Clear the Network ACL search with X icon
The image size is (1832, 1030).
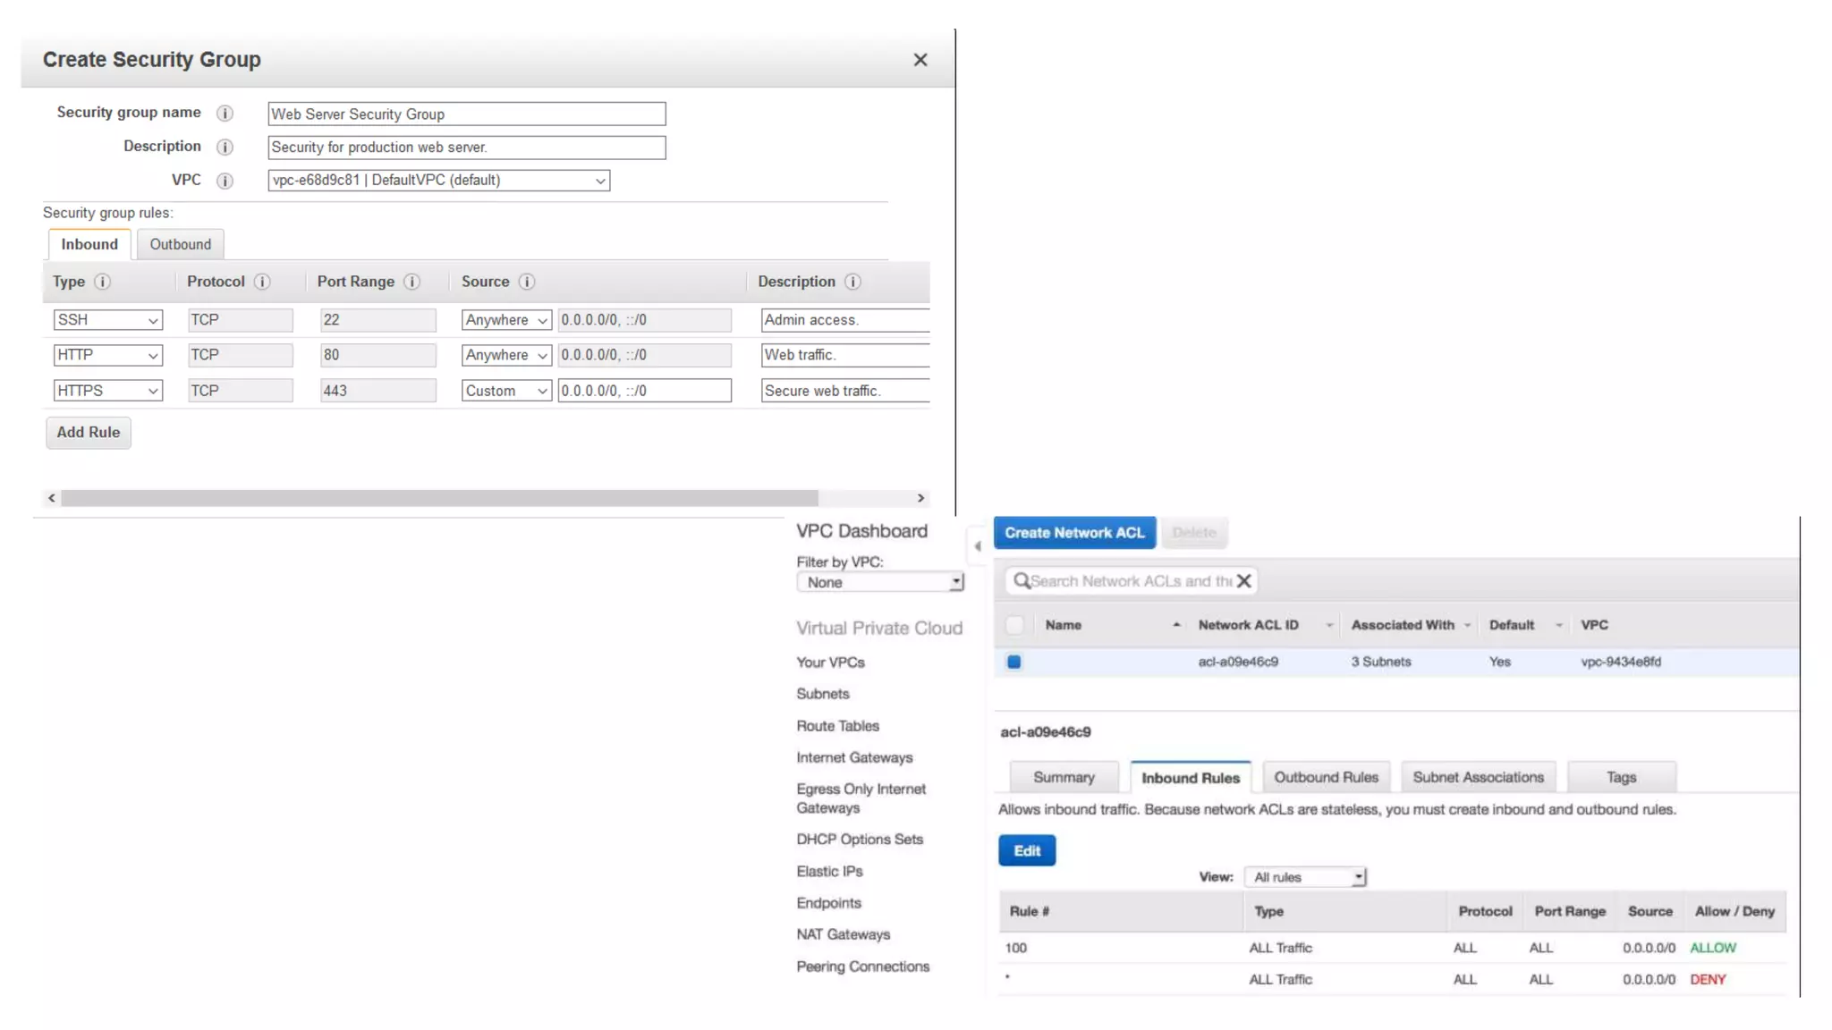[x=1243, y=581]
